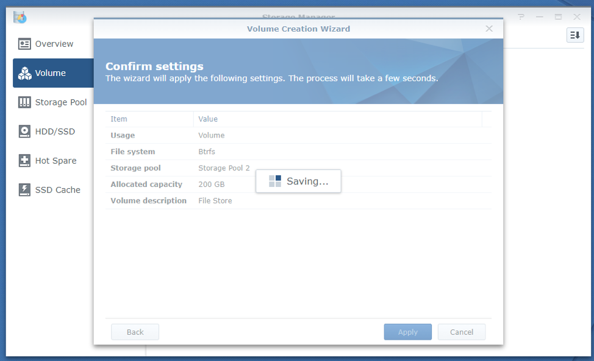Select the Volume menu item

pos(54,73)
